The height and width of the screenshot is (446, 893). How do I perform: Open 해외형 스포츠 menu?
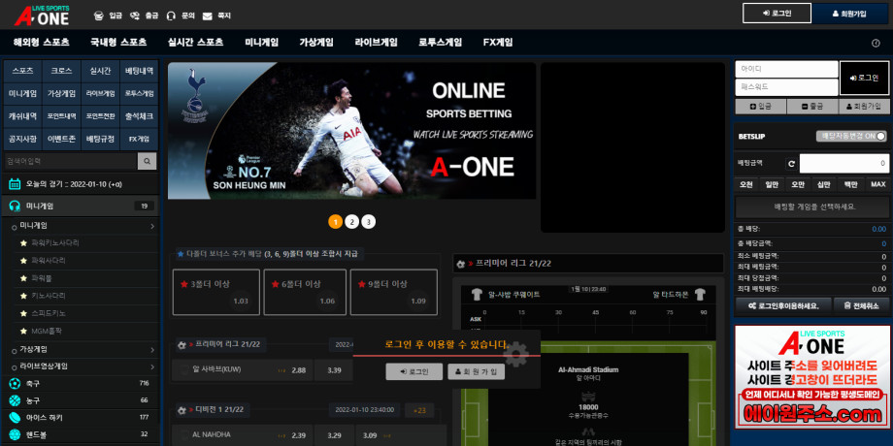pyautogui.click(x=41, y=43)
